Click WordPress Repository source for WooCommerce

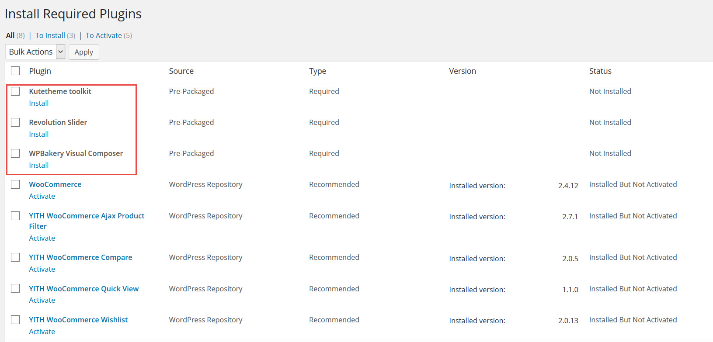click(x=206, y=184)
